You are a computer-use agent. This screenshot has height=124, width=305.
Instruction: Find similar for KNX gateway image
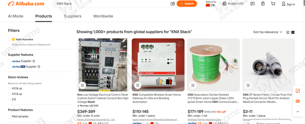[x=138, y=85]
